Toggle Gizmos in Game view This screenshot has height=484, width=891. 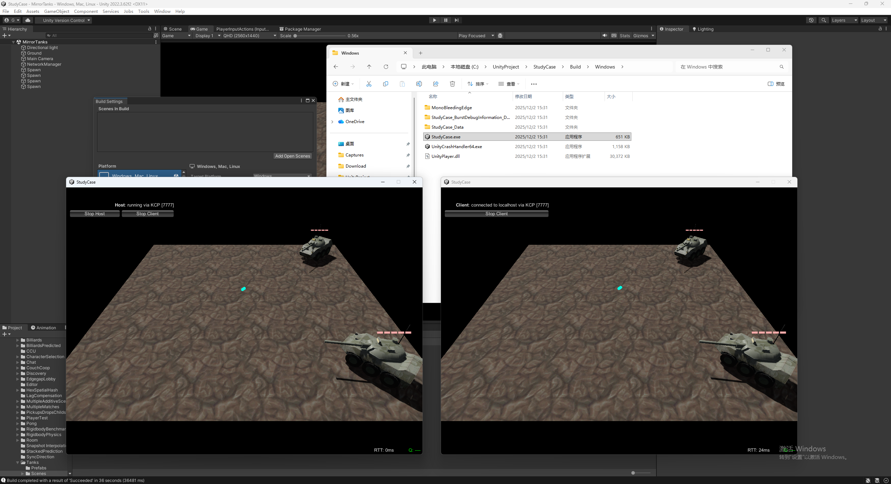640,35
